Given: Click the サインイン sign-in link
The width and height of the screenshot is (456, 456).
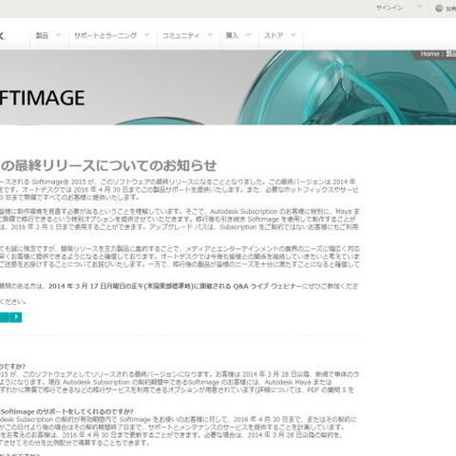Looking at the screenshot, I should pos(389,8).
